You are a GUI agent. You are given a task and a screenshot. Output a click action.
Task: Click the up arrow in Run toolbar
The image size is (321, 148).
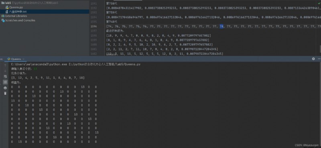click(x=5, y=65)
